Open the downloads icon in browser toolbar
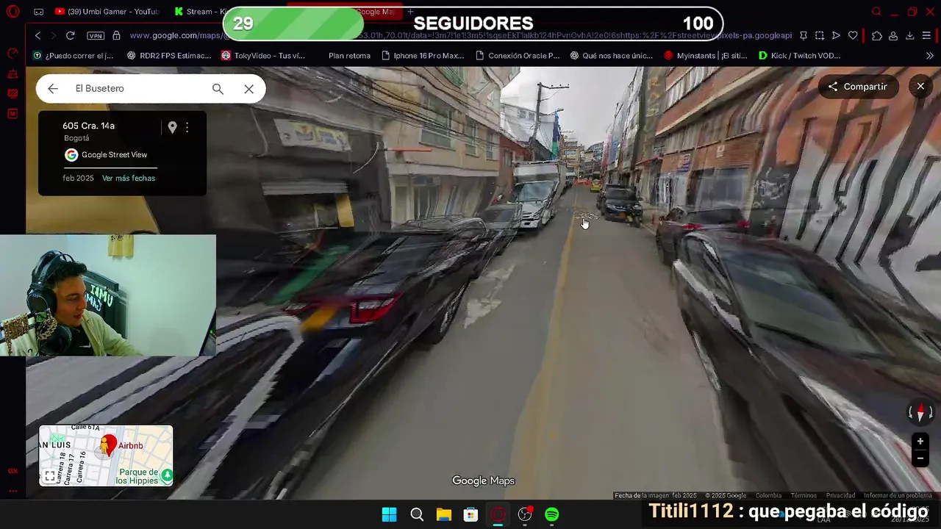This screenshot has width=941, height=529. point(909,35)
